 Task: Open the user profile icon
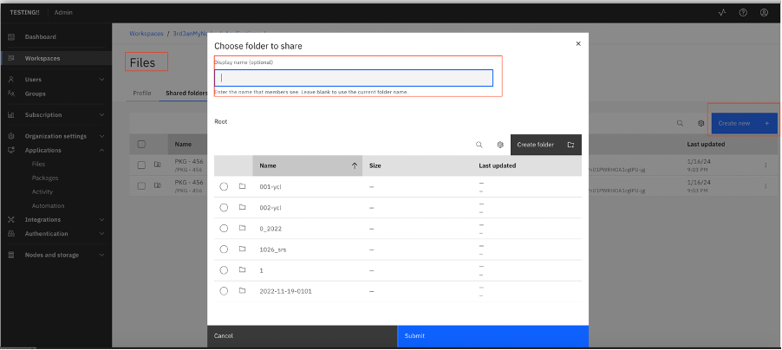764,13
